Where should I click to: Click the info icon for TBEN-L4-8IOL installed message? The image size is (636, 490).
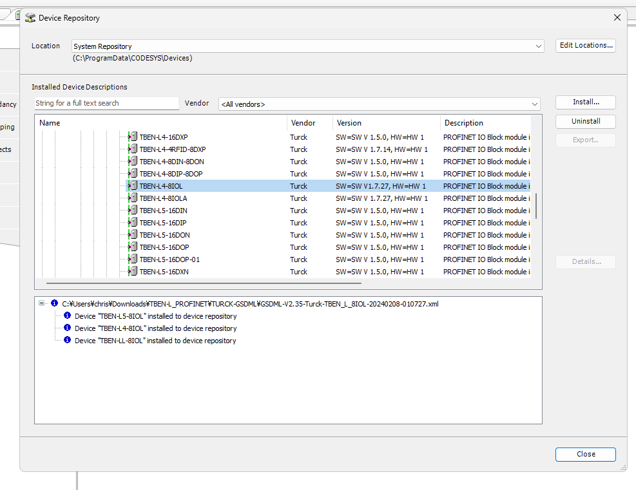click(67, 328)
